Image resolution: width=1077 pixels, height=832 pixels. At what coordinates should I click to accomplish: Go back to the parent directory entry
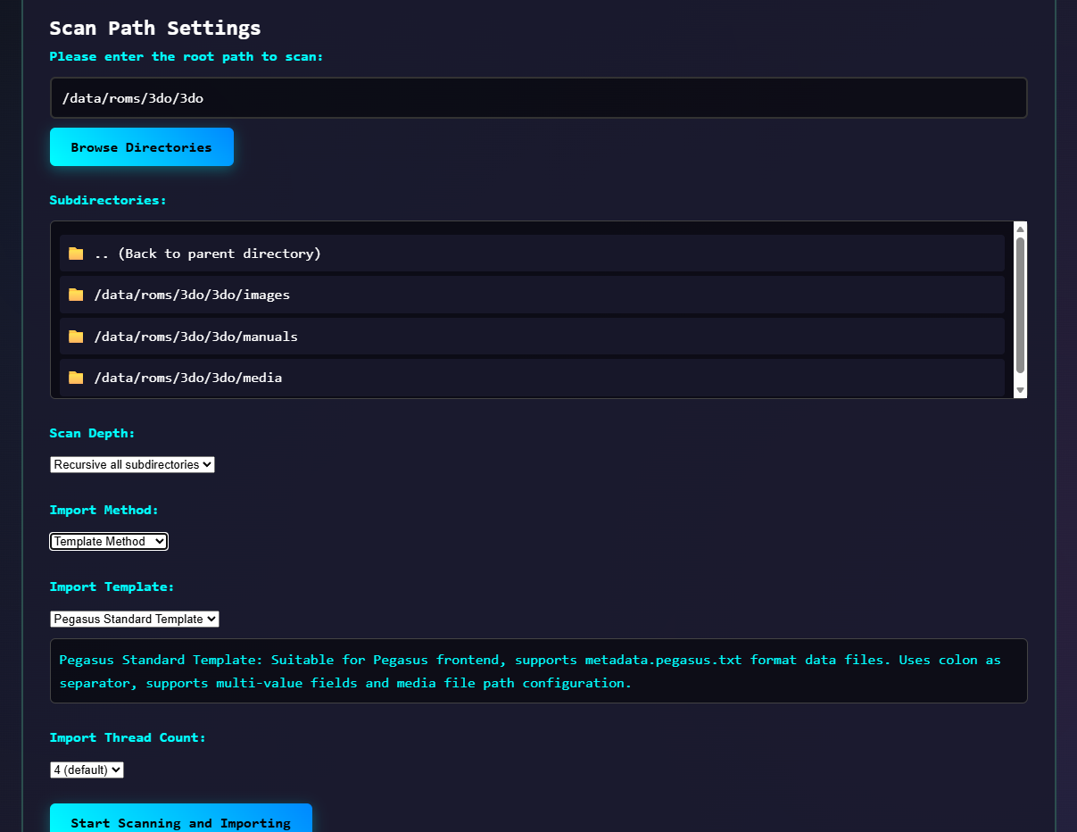click(x=207, y=254)
